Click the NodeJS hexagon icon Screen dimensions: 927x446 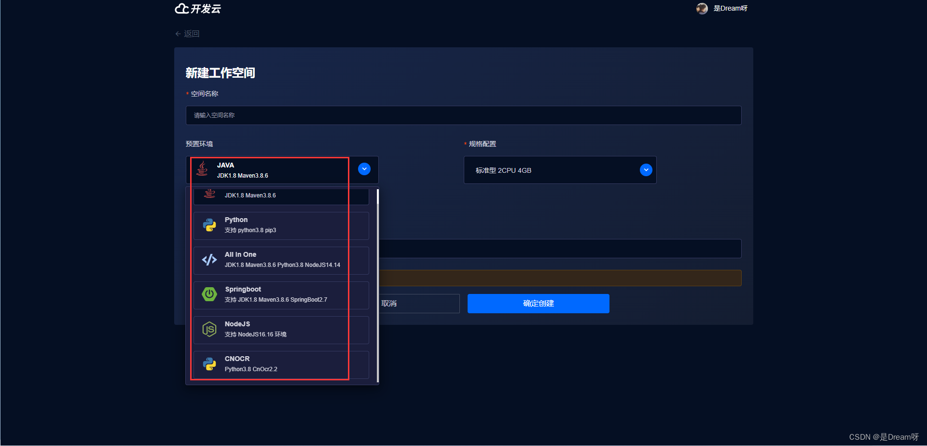coord(209,329)
